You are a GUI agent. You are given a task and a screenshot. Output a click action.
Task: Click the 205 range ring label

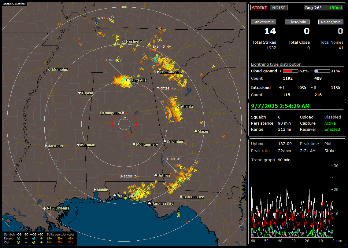[124, 44]
